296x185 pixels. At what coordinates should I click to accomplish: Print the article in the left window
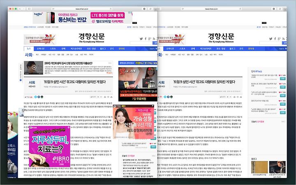(x=105, y=97)
